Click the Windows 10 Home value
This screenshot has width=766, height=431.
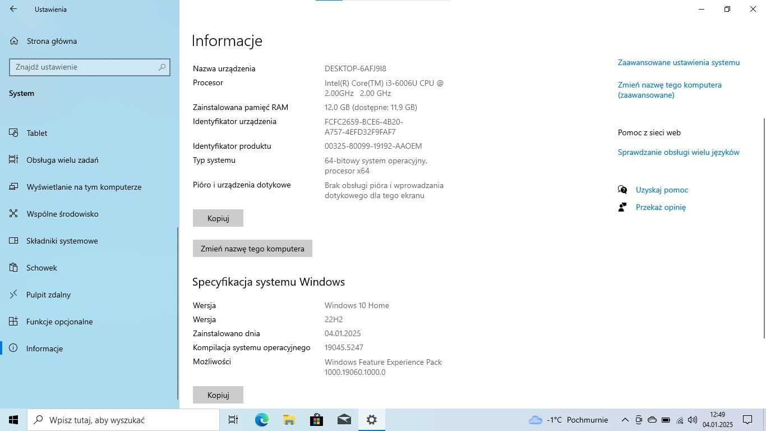click(357, 305)
